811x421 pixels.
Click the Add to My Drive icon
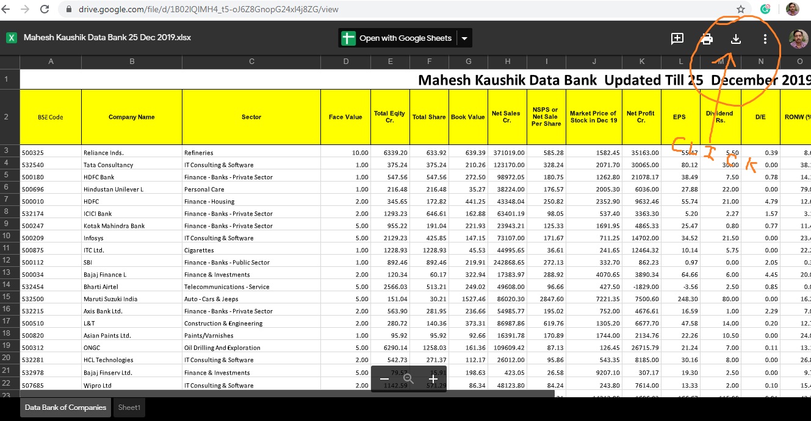677,38
